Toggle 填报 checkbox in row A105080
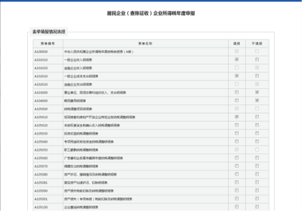This screenshot has height=211, width=302. (x=236, y=174)
